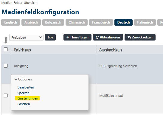Screen dimensions: 163x115
Task: Choose Löschen from the options menu
Action: pos(24,104)
